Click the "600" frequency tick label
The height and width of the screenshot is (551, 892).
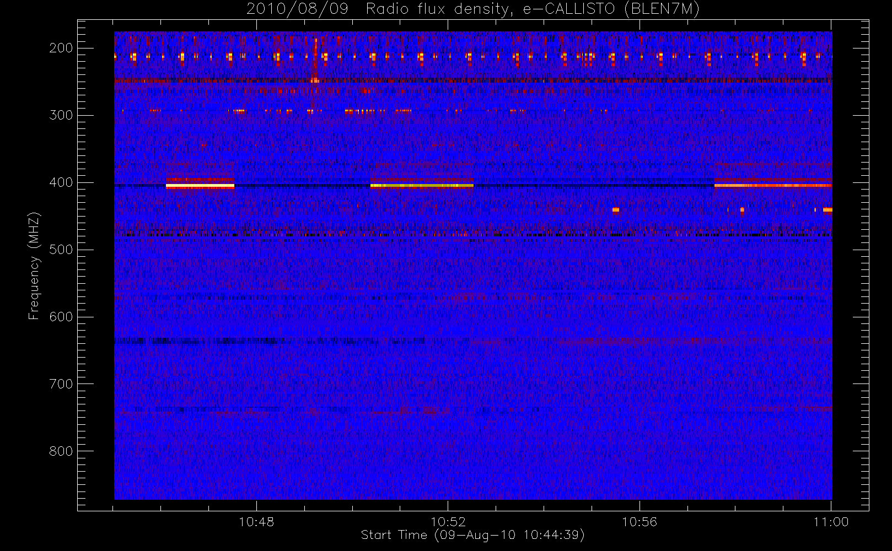61,317
